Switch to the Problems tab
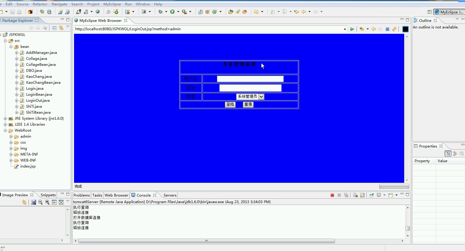The width and height of the screenshot is (465, 251). point(82,195)
